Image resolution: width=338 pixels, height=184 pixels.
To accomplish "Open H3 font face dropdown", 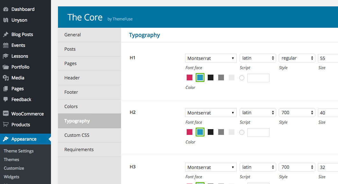I will coord(211,167).
